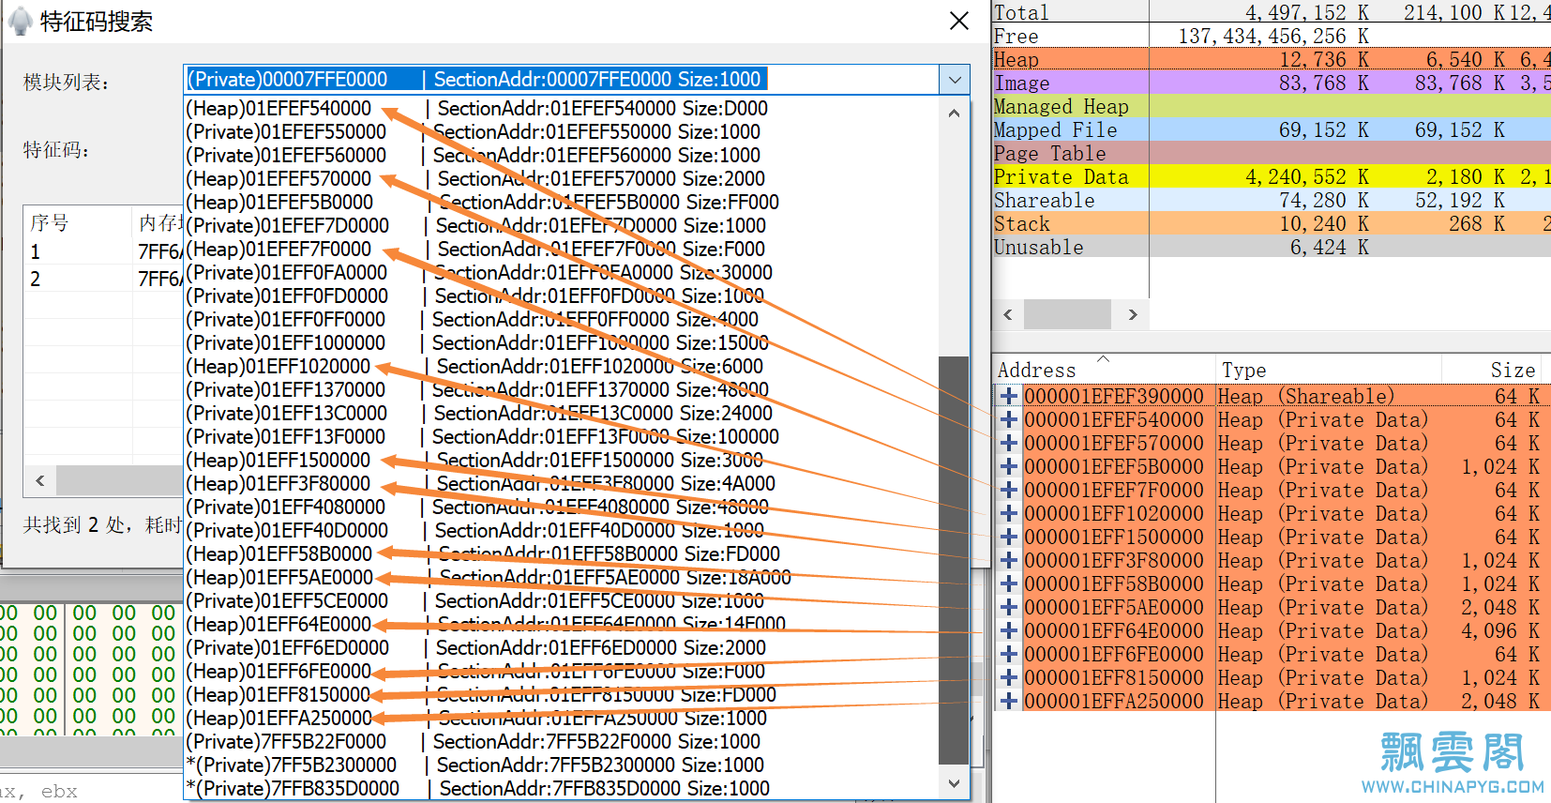Select the Shareable summary row
Image resolution: width=1551 pixels, height=803 pixels.
1272,200
